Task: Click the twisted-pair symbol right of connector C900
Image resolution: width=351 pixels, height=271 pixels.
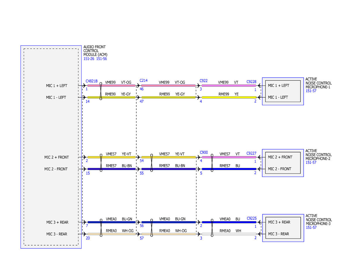Action: (x=212, y=163)
